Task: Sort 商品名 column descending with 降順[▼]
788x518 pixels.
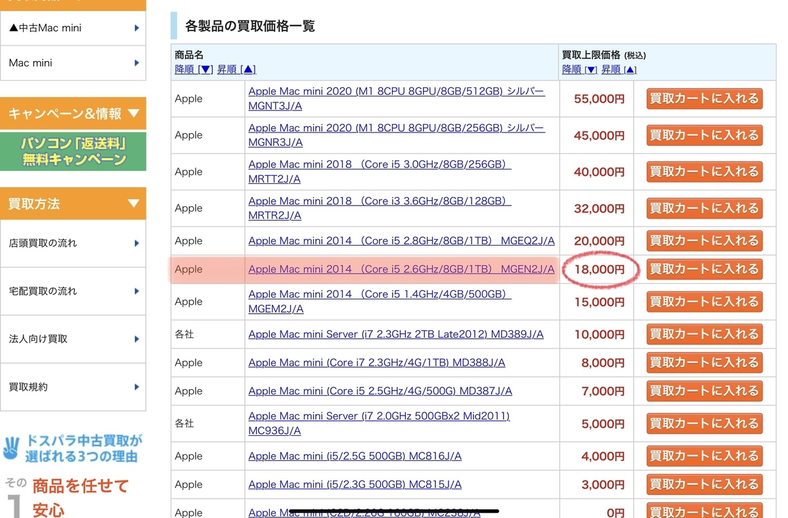Action: coord(194,70)
